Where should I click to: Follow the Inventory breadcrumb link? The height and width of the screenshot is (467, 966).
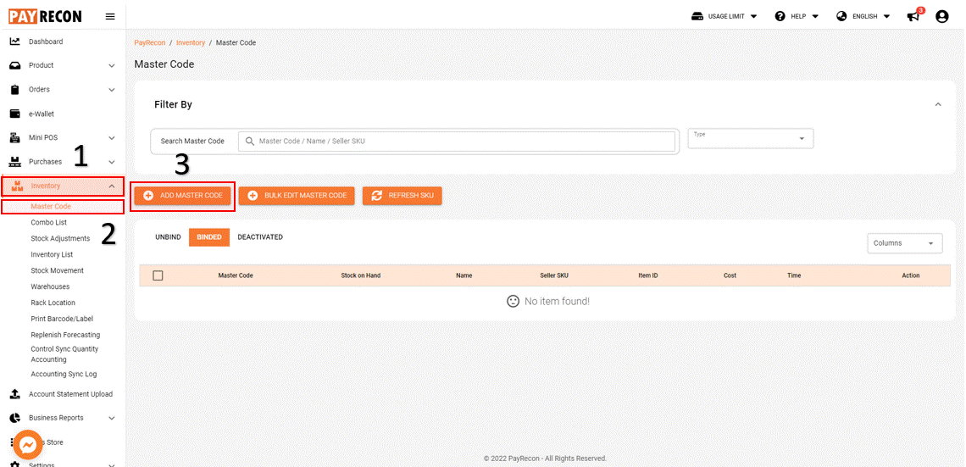tap(191, 43)
